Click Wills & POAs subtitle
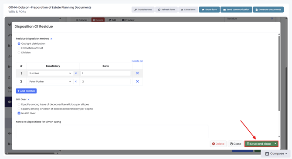Image resolution: width=292 pixels, height=159 pixels. click(17, 12)
